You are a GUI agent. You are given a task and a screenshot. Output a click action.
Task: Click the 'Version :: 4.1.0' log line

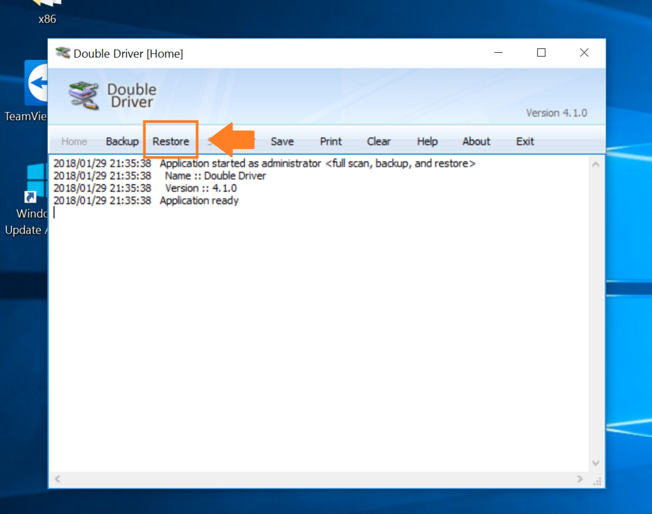pos(145,189)
